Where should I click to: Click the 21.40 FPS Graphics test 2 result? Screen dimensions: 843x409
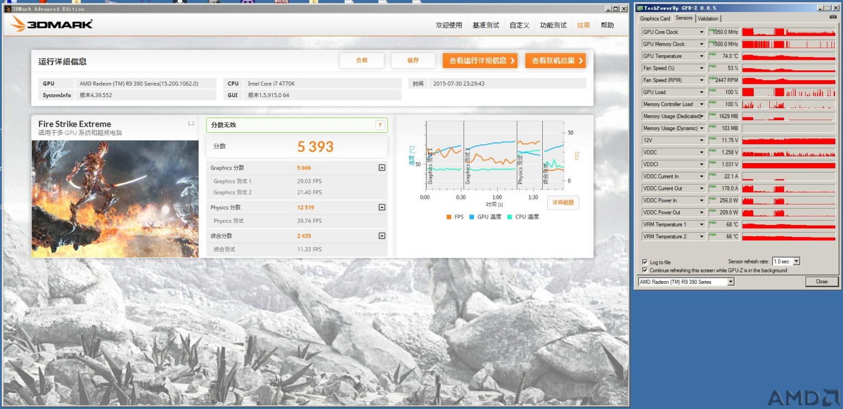(x=310, y=192)
